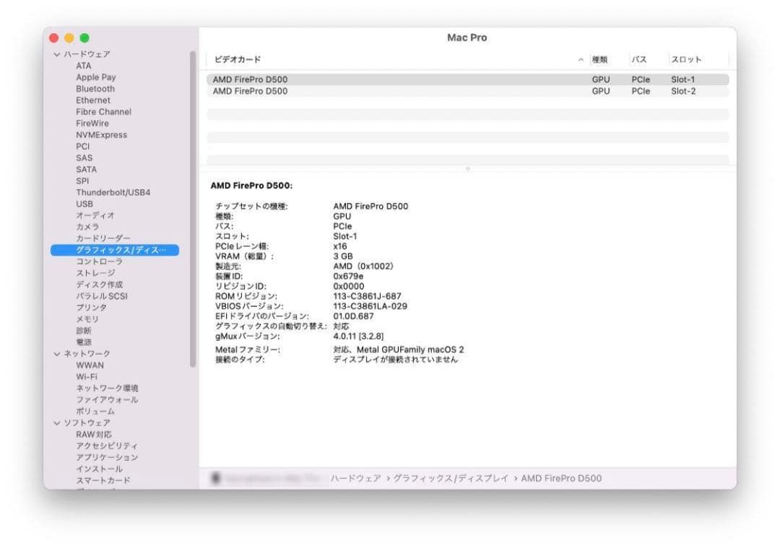View ストレージ information in the sidebar

tap(95, 272)
